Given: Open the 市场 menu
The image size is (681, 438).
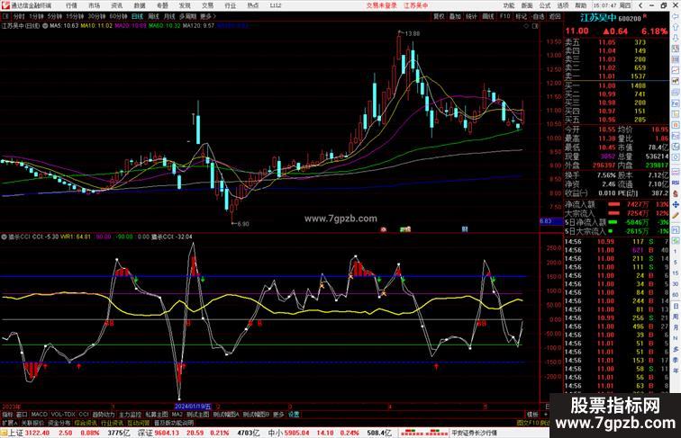Looking at the screenshot, I should point(94,5).
